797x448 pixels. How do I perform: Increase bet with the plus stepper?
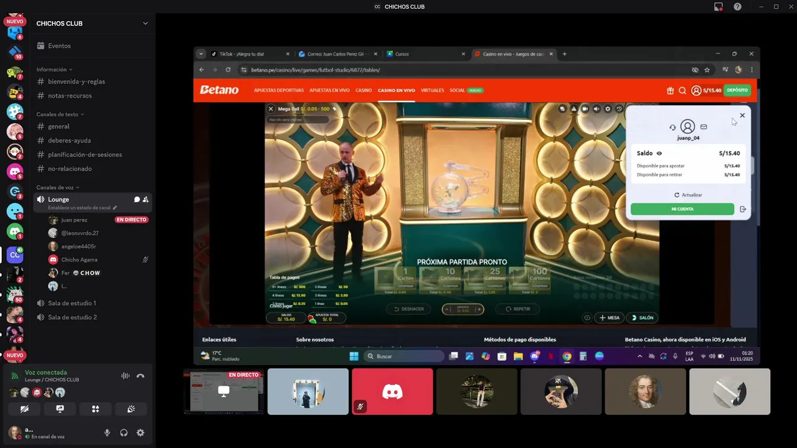pyautogui.click(x=479, y=309)
